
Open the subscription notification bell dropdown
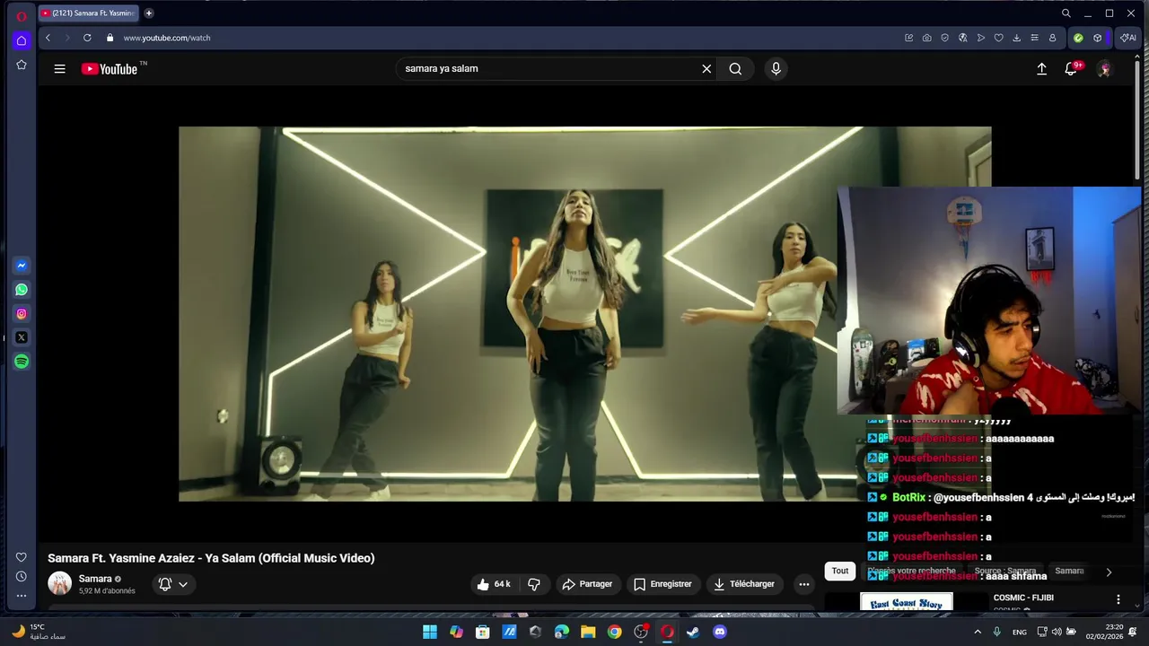(x=173, y=584)
